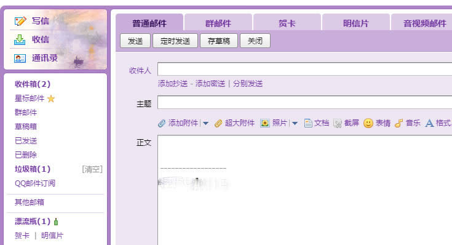Image resolution: width=452 pixels, height=245 pixels.
Task: Open the 垃圾箱(1) spam folder
Action: 33,169
